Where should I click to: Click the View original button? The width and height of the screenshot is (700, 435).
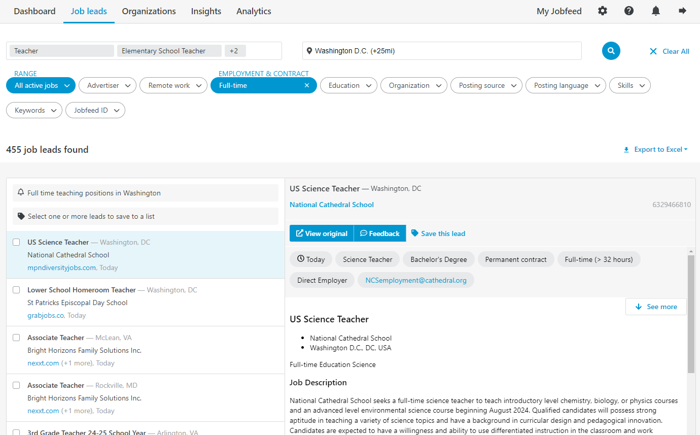322,233
